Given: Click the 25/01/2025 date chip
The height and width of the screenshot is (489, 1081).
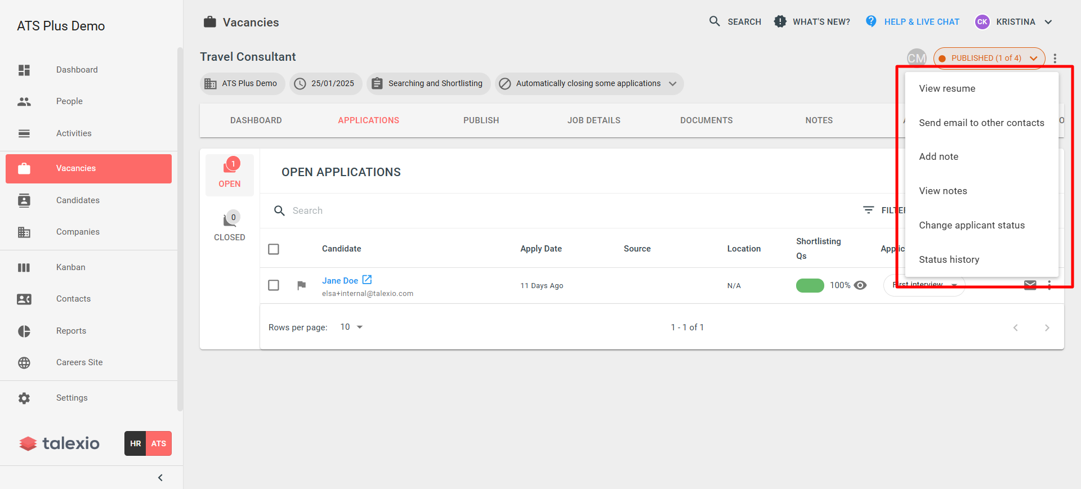Looking at the screenshot, I should (326, 83).
